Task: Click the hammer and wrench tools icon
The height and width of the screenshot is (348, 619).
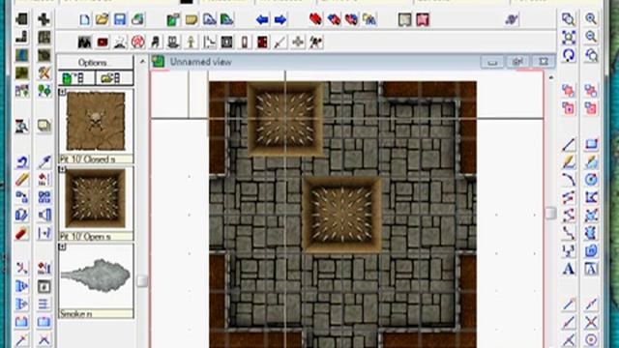Action: (44, 73)
